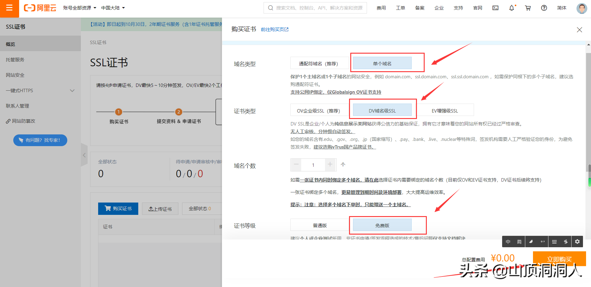Collapse the 一键式HTTPS sidebar section

coord(72,90)
